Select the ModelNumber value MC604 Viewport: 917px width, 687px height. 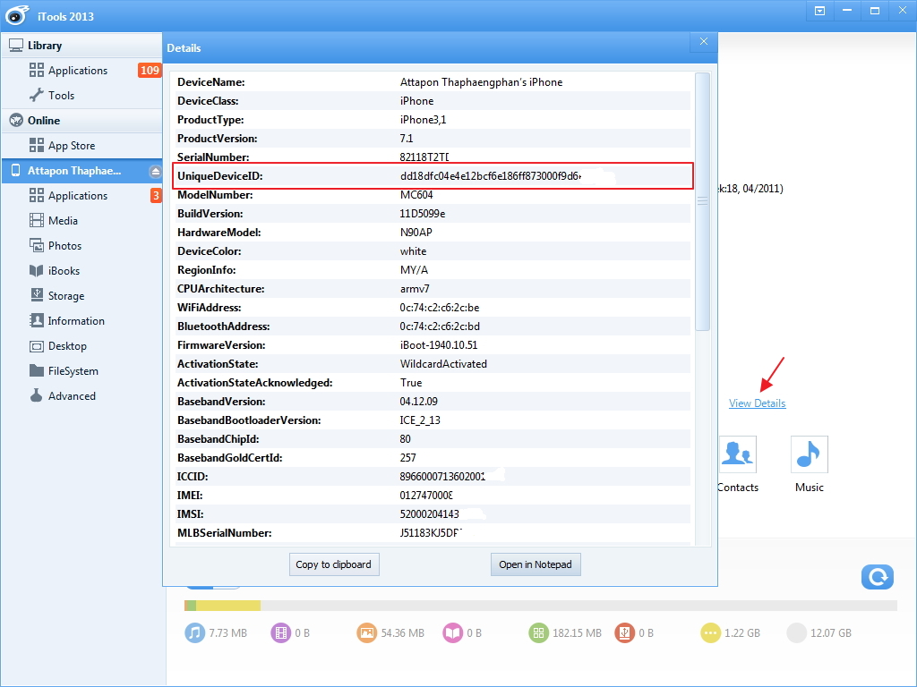(416, 194)
